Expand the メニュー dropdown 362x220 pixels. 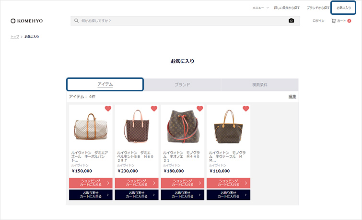(x=260, y=8)
